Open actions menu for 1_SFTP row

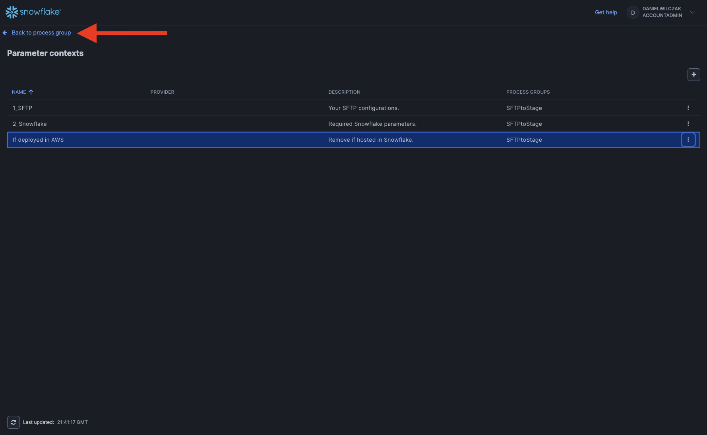(688, 108)
